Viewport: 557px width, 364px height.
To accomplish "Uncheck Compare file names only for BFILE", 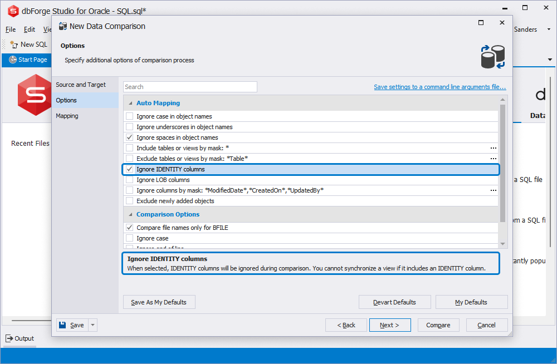I will pos(130,228).
